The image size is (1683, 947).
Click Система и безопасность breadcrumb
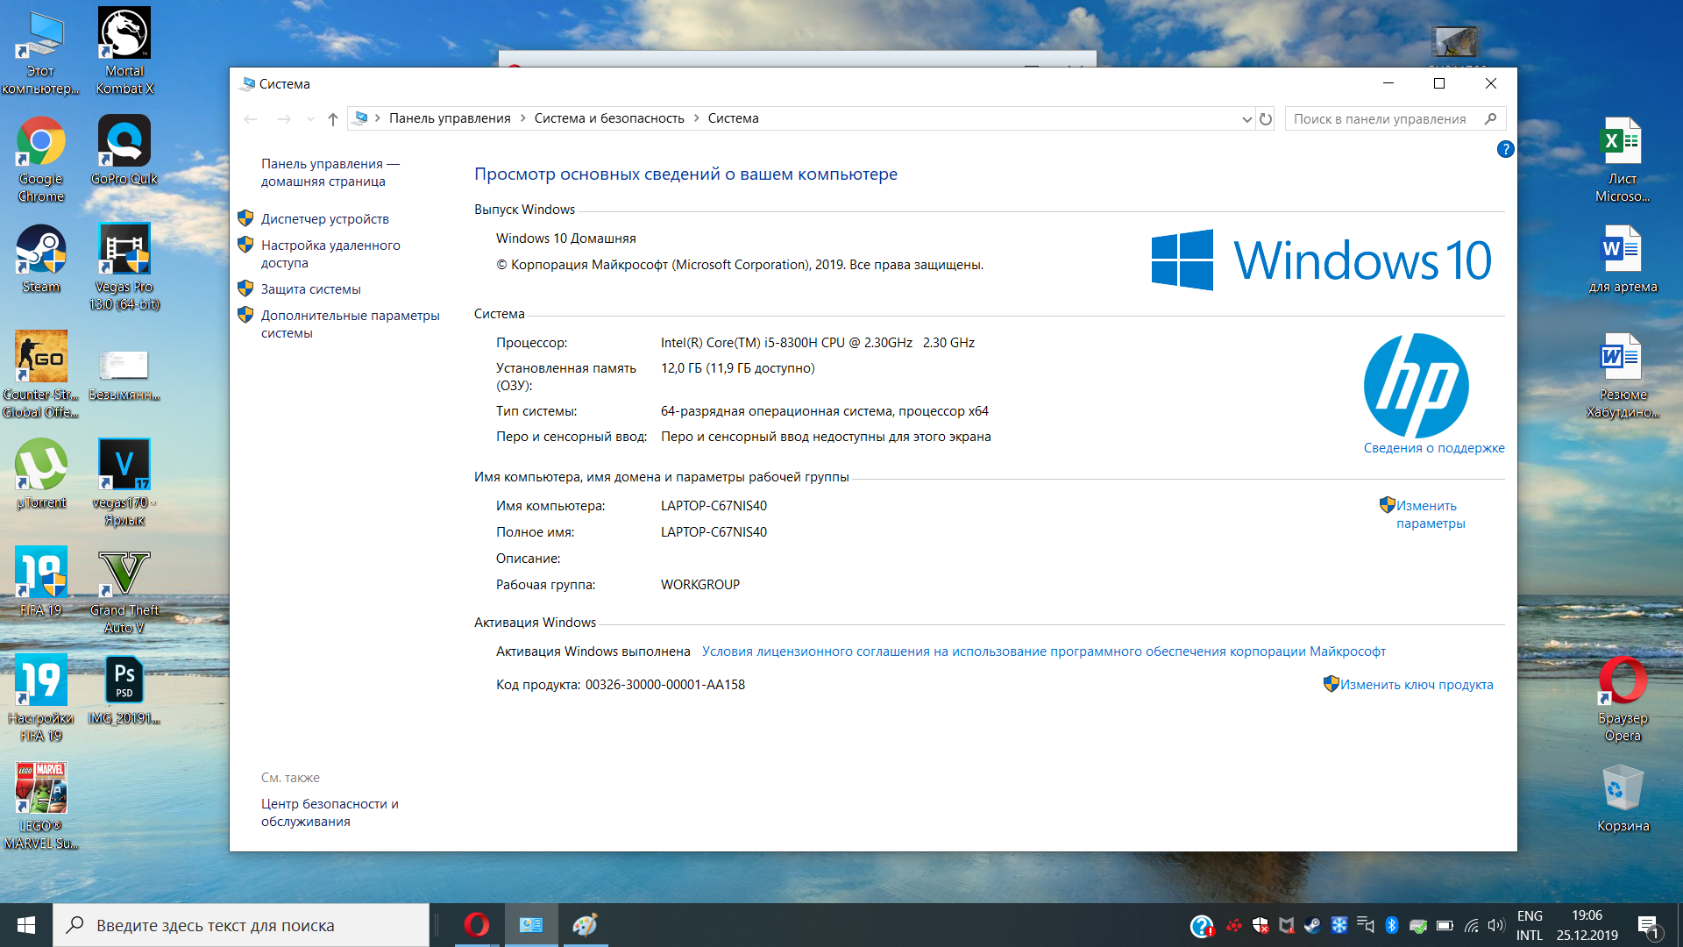pos(609,118)
